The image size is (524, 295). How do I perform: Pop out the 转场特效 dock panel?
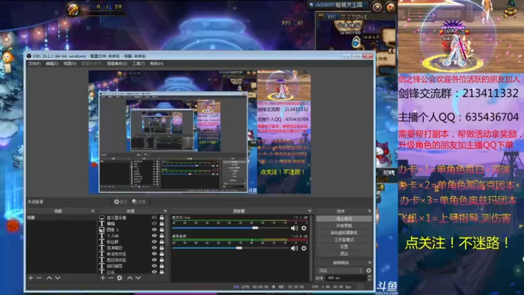(x=369, y=263)
